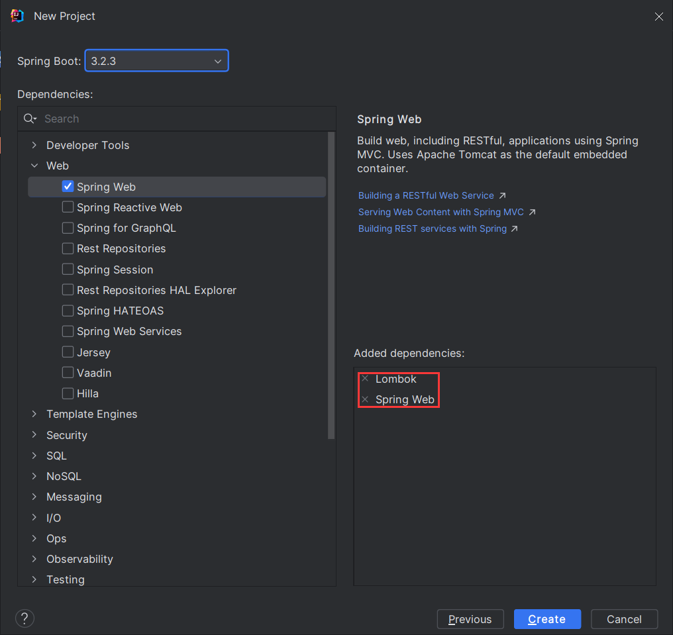Select the Template Engines tree label
The height and width of the screenshot is (635, 673).
(92, 414)
